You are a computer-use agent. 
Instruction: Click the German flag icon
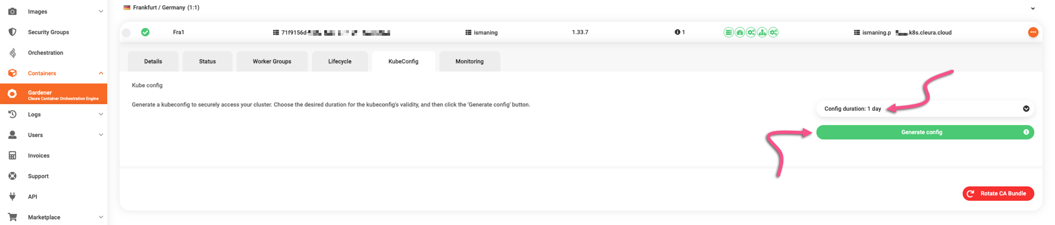[127, 8]
